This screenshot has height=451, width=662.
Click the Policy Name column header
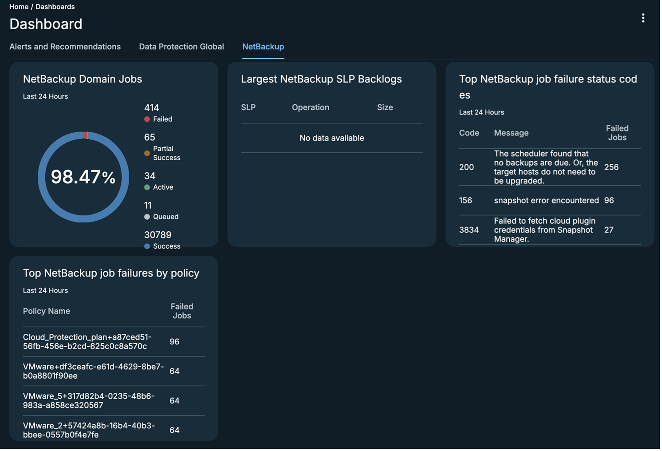[47, 311]
